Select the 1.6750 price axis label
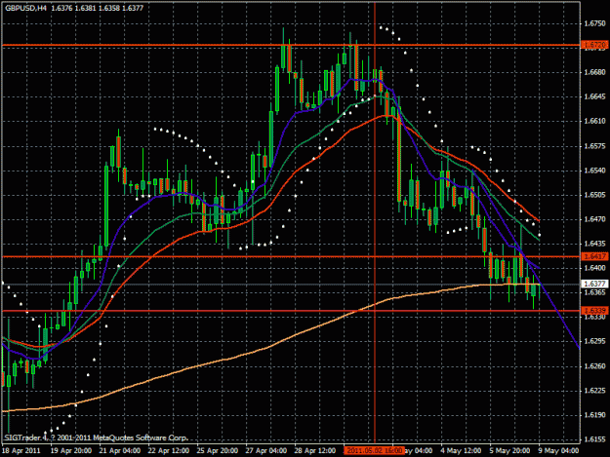This screenshot has height=457, width=610. click(x=595, y=23)
